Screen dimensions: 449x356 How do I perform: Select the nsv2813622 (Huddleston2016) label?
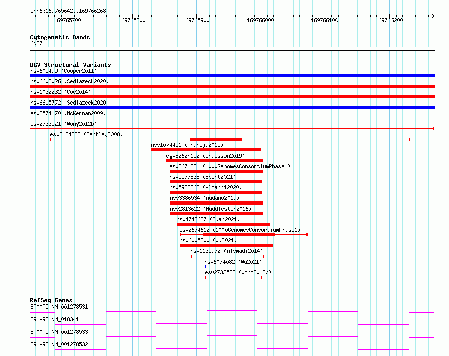point(210,209)
